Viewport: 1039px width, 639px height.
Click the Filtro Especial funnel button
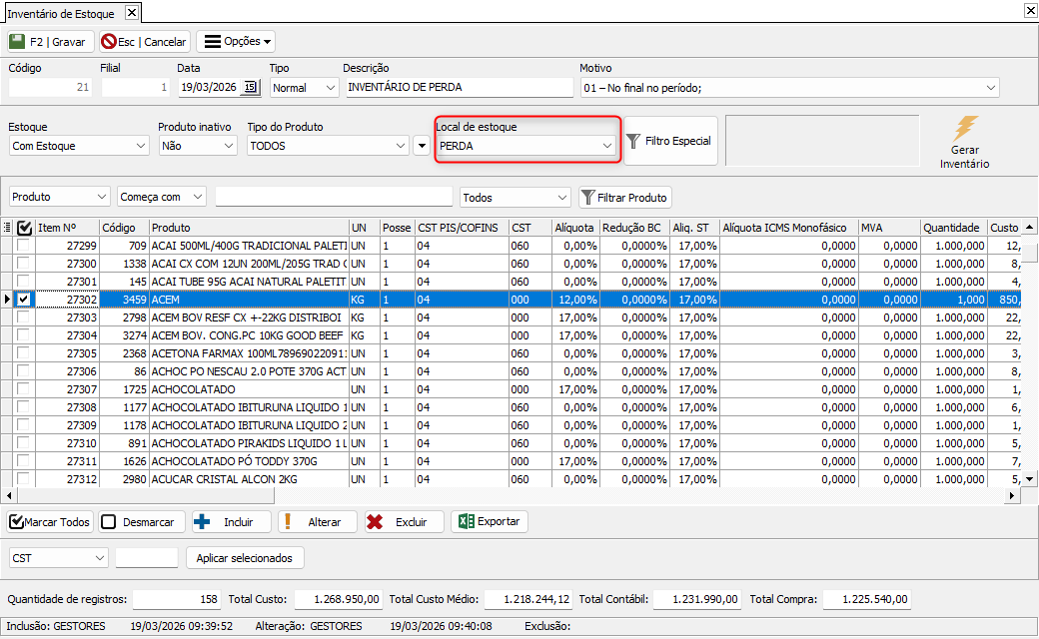(x=670, y=142)
